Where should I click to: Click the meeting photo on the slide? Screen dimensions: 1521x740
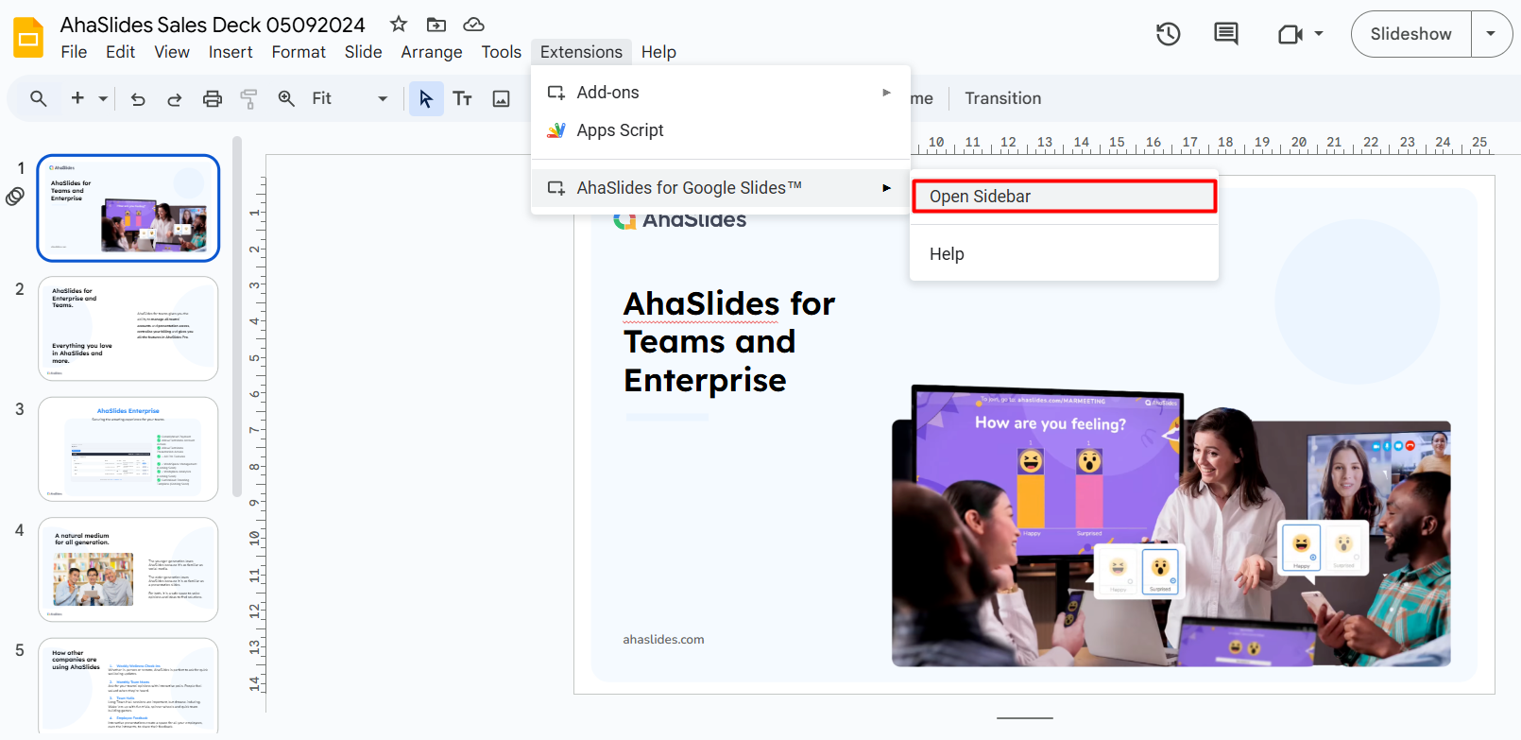coord(1171,525)
